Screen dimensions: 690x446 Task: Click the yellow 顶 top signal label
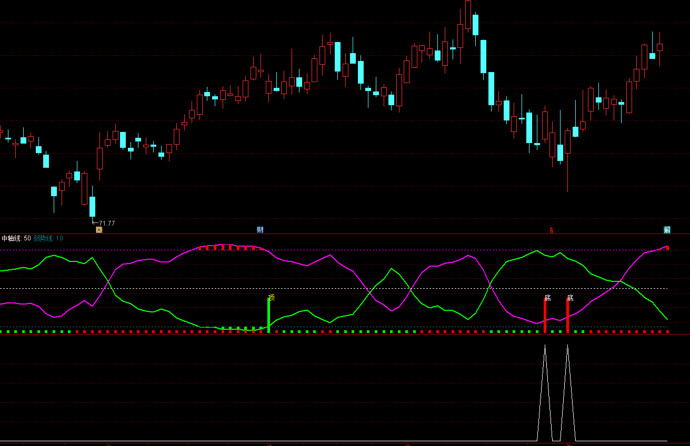pos(272,298)
